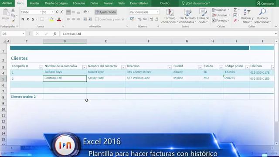
Task: Align text to middle vertically
Action: coord(73,12)
